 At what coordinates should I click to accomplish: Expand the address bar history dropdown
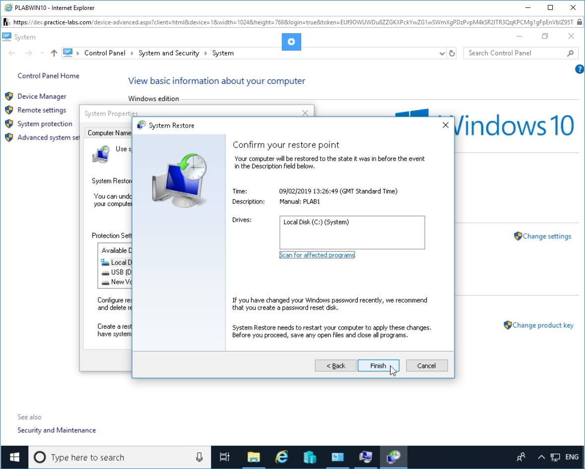(x=442, y=54)
